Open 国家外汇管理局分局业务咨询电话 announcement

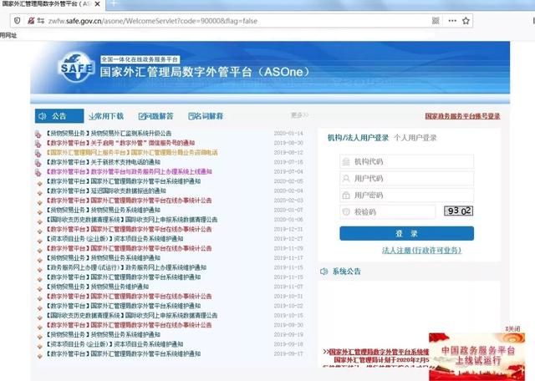coord(132,152)
